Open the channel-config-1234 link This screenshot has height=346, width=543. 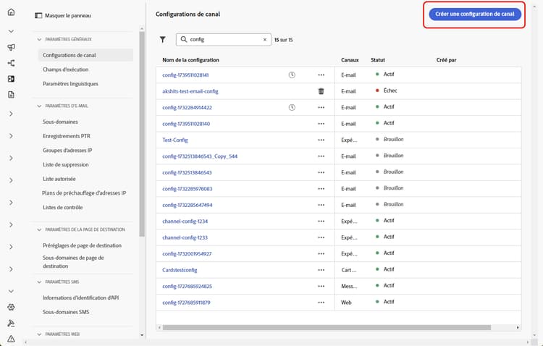point(185,221)
